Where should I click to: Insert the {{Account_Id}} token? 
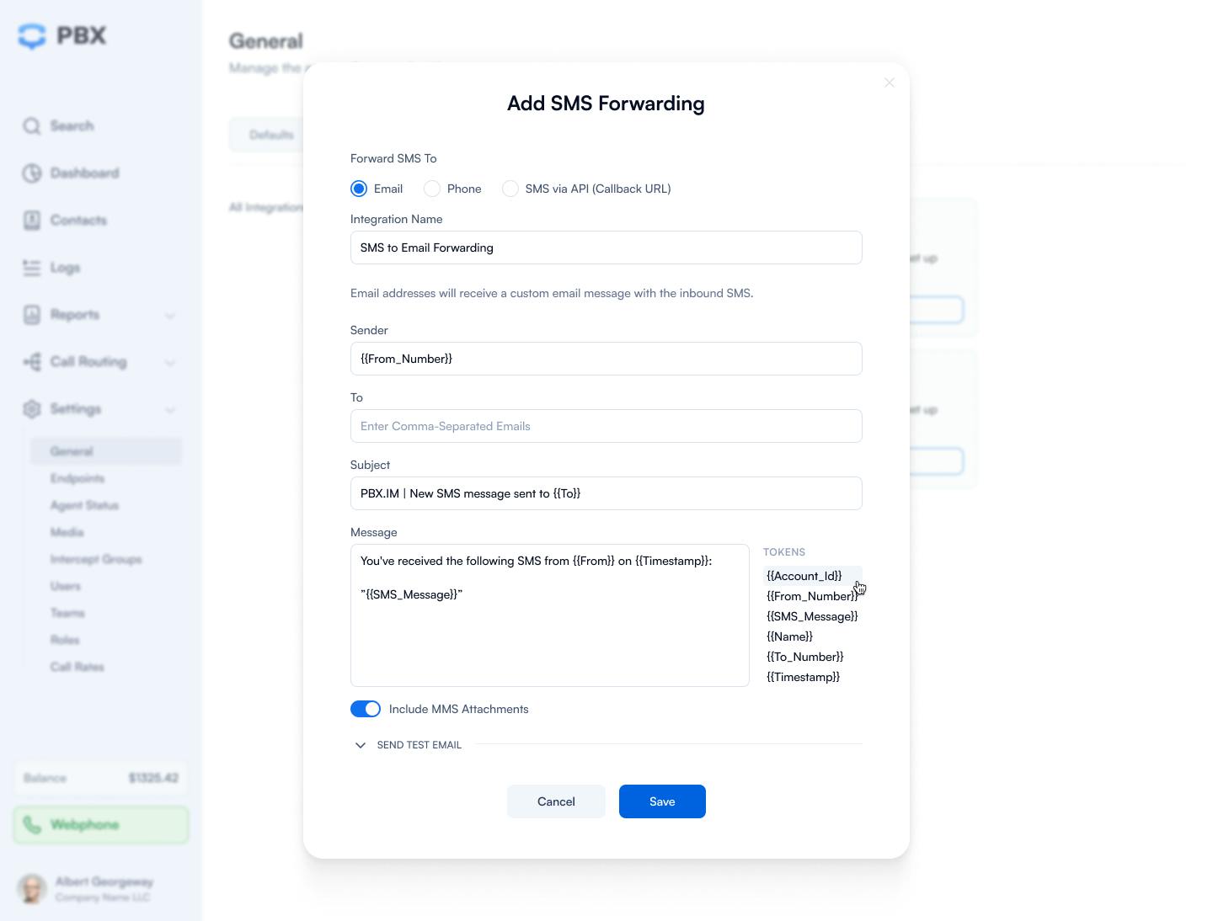[x=804, y=576]
